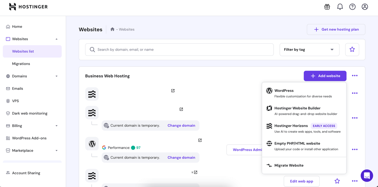Image resolution: width=378 pixels, height=187 pixels.
Task: Open the Filter by tag dropdown
Action: (x=309, y=50)
